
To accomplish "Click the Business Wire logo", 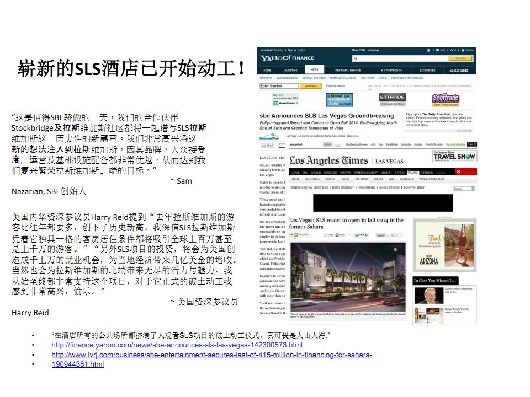I will pyautogui.click(x=269, y=137).
